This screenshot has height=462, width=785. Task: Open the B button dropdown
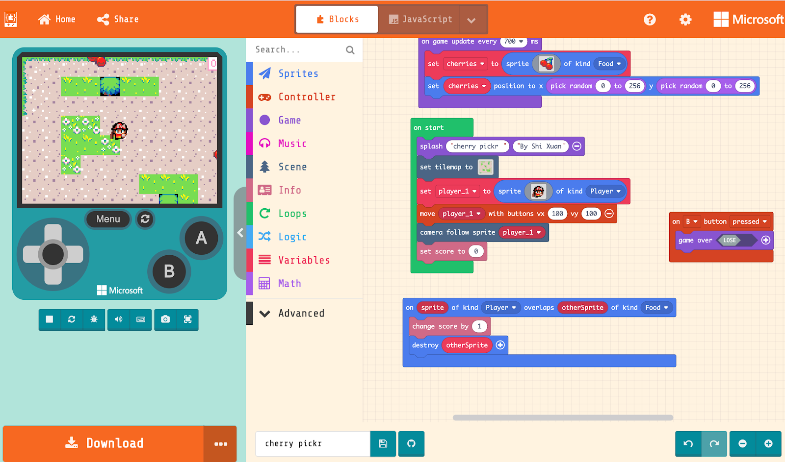pyautogui.click(x=691, y=221)
